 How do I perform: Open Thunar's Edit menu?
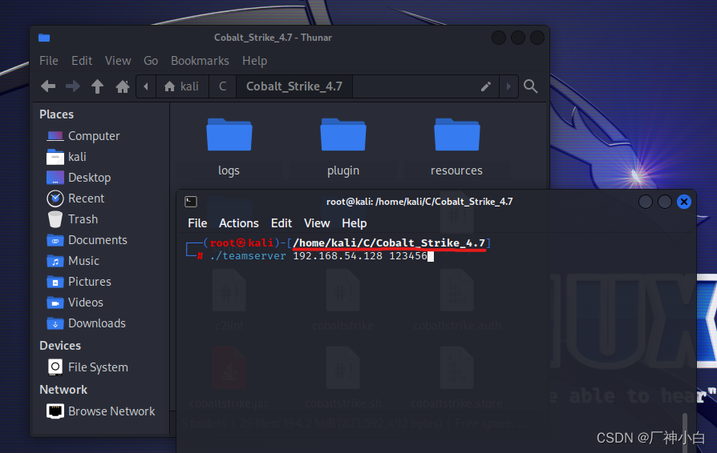(x=82, y=61)
